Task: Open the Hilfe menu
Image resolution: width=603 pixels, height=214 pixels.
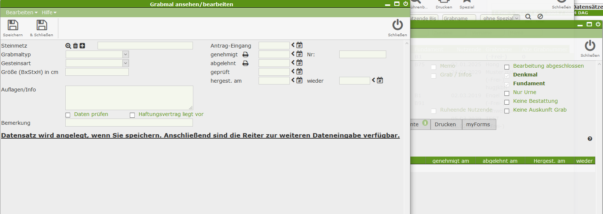Action: 49,12
